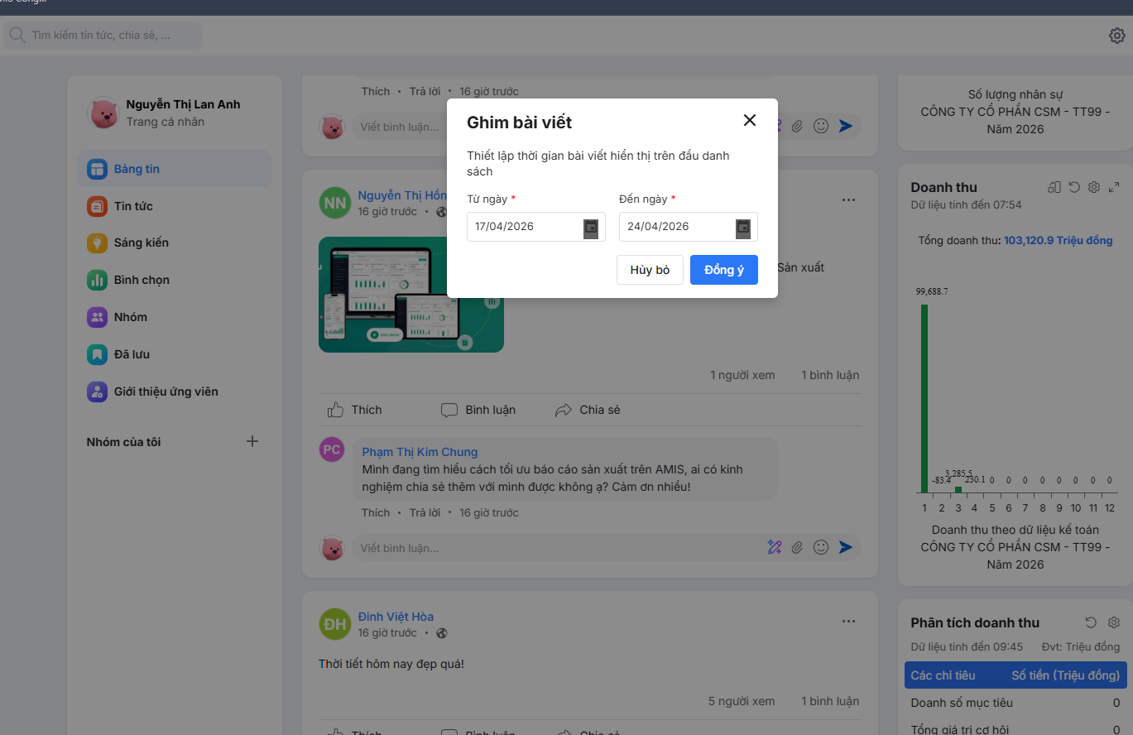Viewport: 1133px width, 735px height.
Task: Go to the Trang cá nhân link
Action: [166, 122]
